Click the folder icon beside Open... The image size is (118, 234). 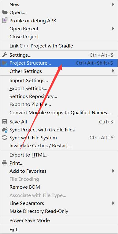(x=5, y=12)
